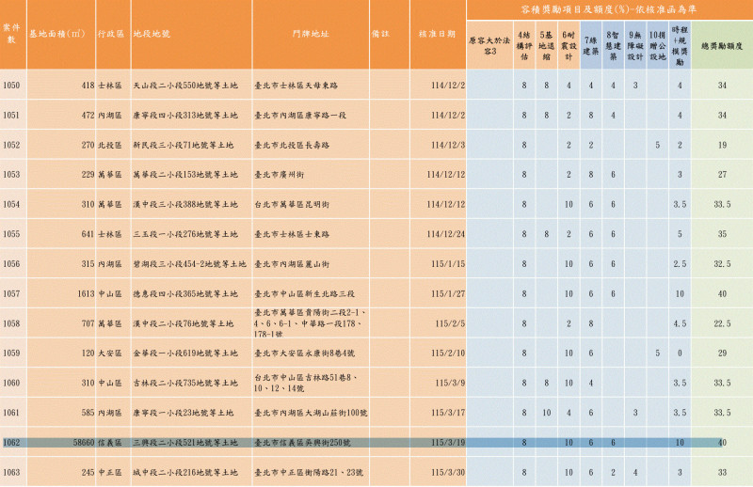Click case number 1056 cell

pyautogui.click(x=11, y=264)
